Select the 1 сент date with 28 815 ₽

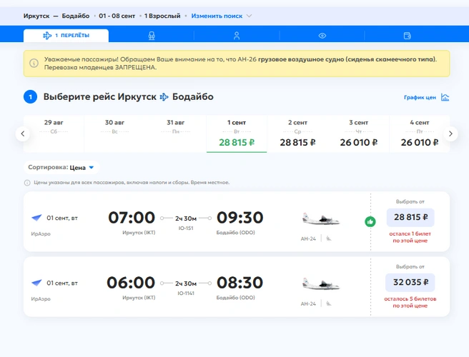tap(237, 134)
